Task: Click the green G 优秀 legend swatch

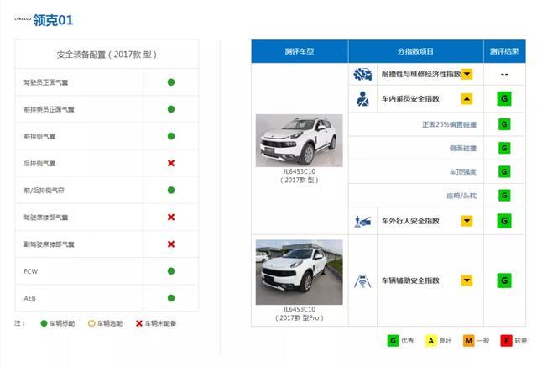Action: (x=394, y=341)
